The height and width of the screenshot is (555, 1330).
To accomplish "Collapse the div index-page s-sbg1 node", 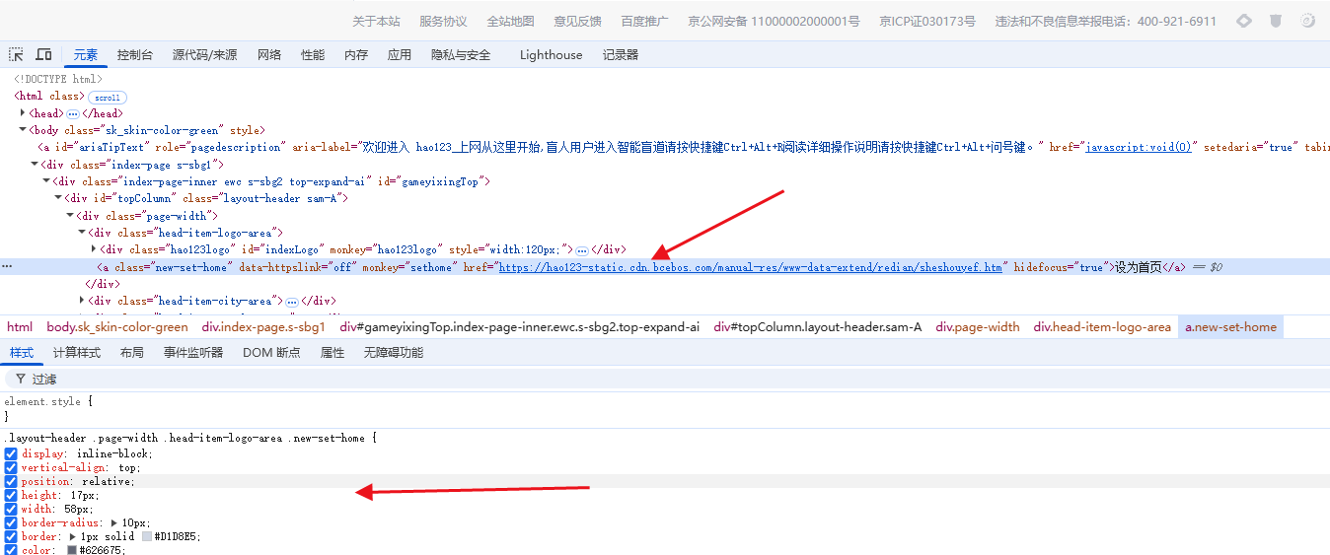I will click(34, 165).
